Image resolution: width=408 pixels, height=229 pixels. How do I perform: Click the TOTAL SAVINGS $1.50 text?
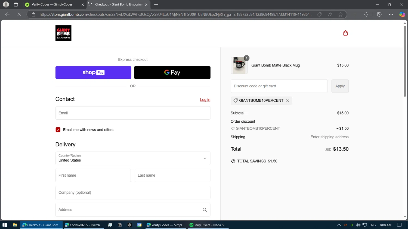(257, 161)
